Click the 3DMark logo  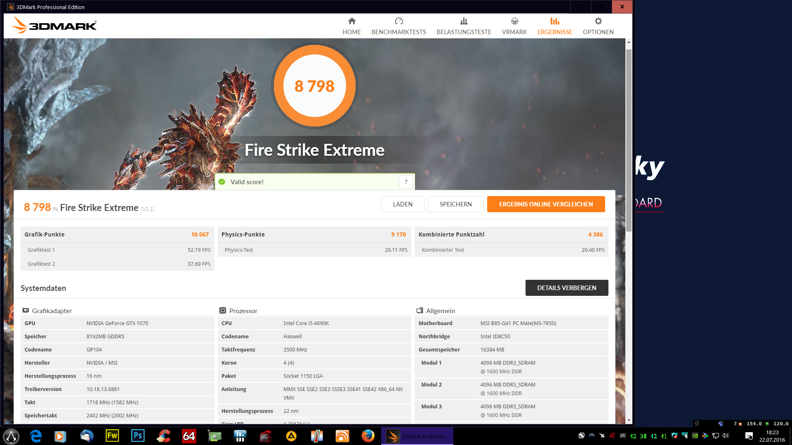click(54, 26)
